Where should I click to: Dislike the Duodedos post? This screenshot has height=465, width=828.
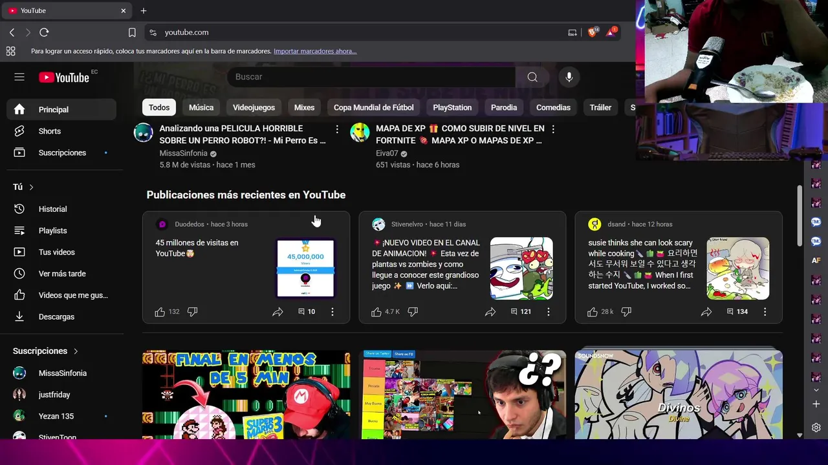coord(192,311)
